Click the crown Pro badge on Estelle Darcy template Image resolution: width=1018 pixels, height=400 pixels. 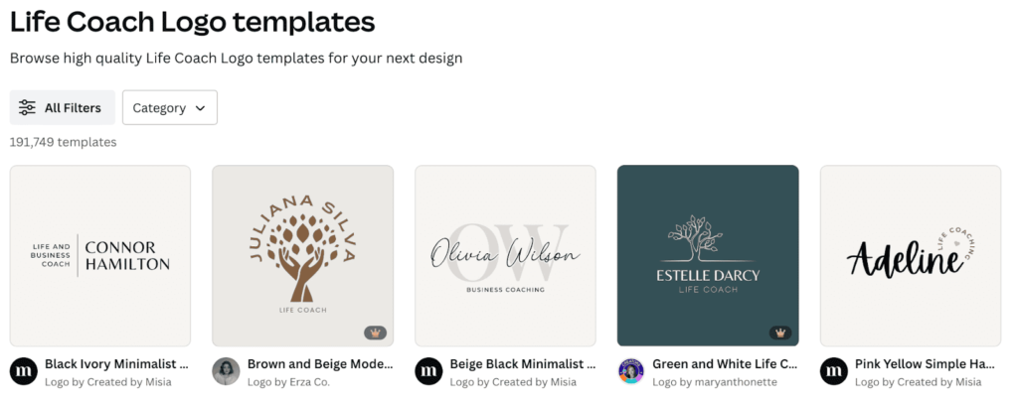click(780, 333)
